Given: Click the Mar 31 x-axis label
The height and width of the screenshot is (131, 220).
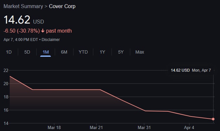Looking at the screenshot, I should tap(144, 127).
